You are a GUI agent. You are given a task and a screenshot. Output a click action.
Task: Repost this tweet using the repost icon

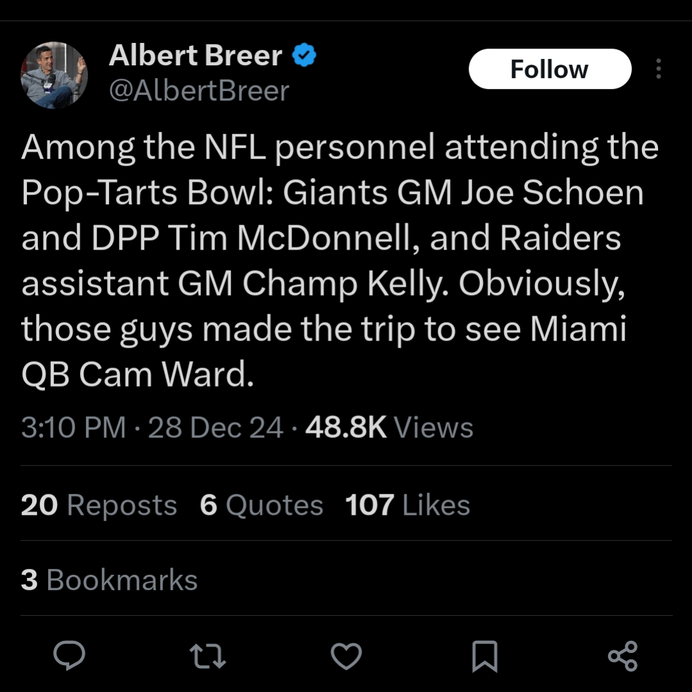click(208, 656)
